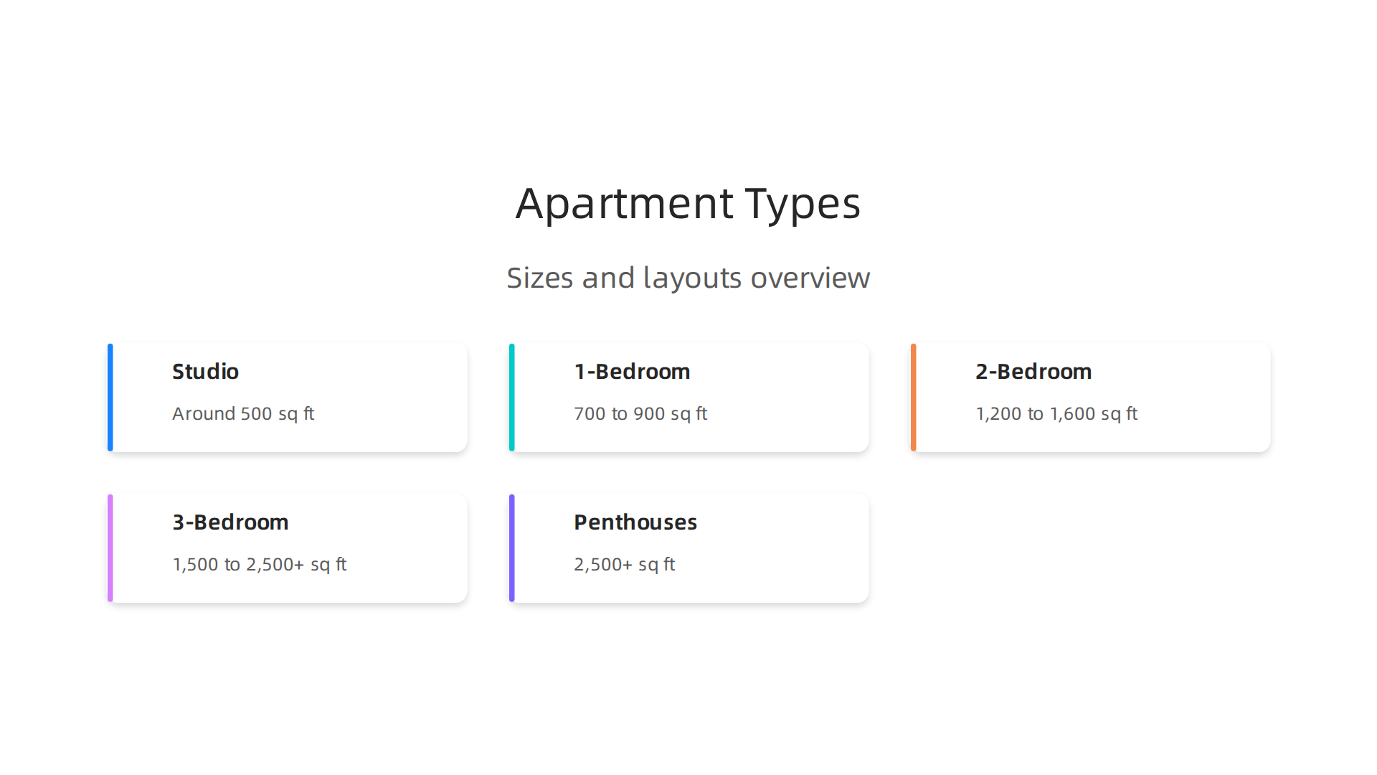Select the 'Penthouses' card heading
Screen dimensions: 1377x775
pyautogui.click(x=635, y=522)
